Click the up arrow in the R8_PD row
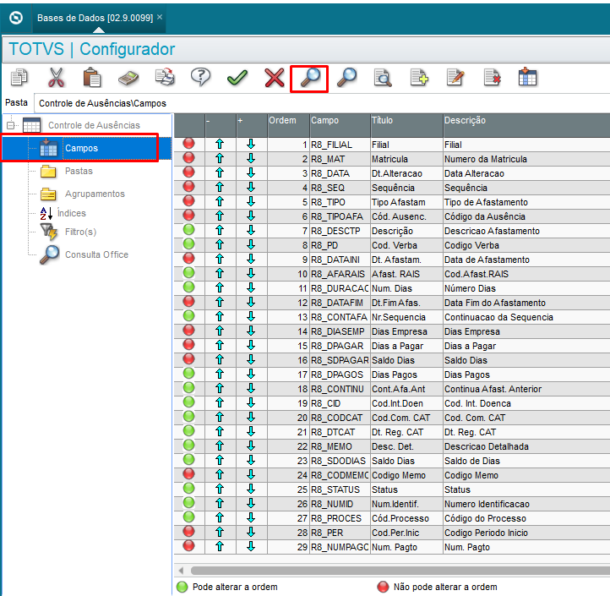 point(220,245)
